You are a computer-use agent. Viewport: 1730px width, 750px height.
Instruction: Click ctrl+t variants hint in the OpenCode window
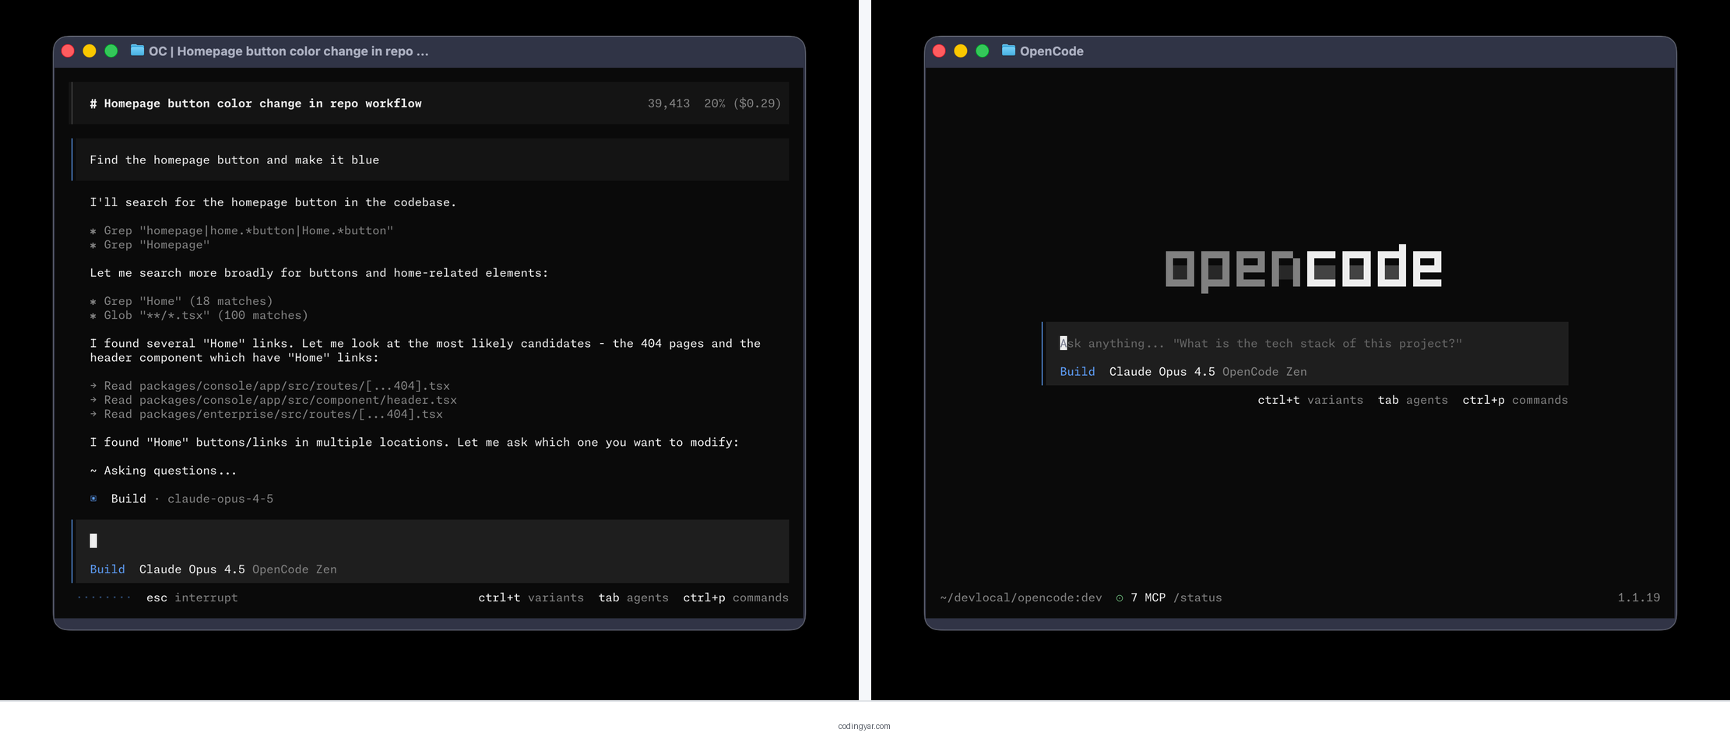[1310, 400]
